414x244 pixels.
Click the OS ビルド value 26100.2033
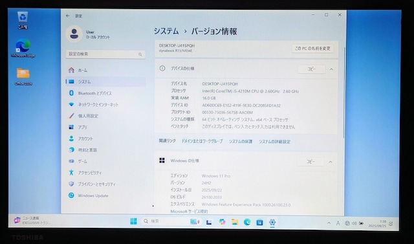pyautogui.click(x=212, y=197)
